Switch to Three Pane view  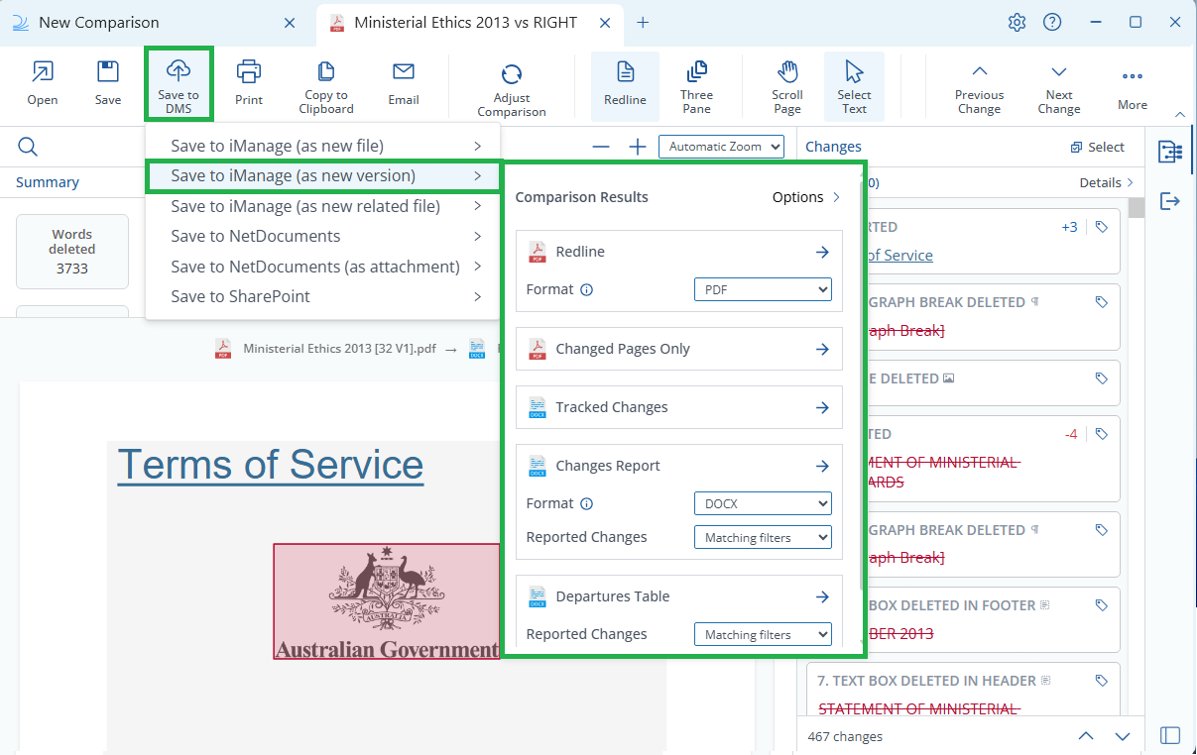pyautogui.click(x=696, y=87)
